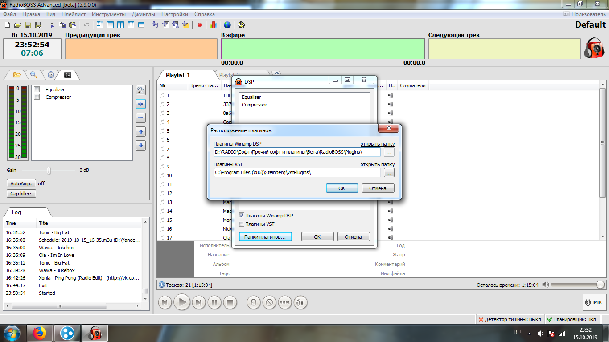Click the Windows Start button

(x=12, y=333)
